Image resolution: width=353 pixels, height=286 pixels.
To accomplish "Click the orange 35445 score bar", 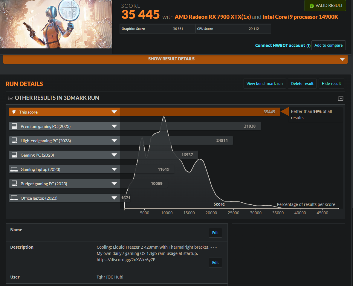I will pos(200,112).
